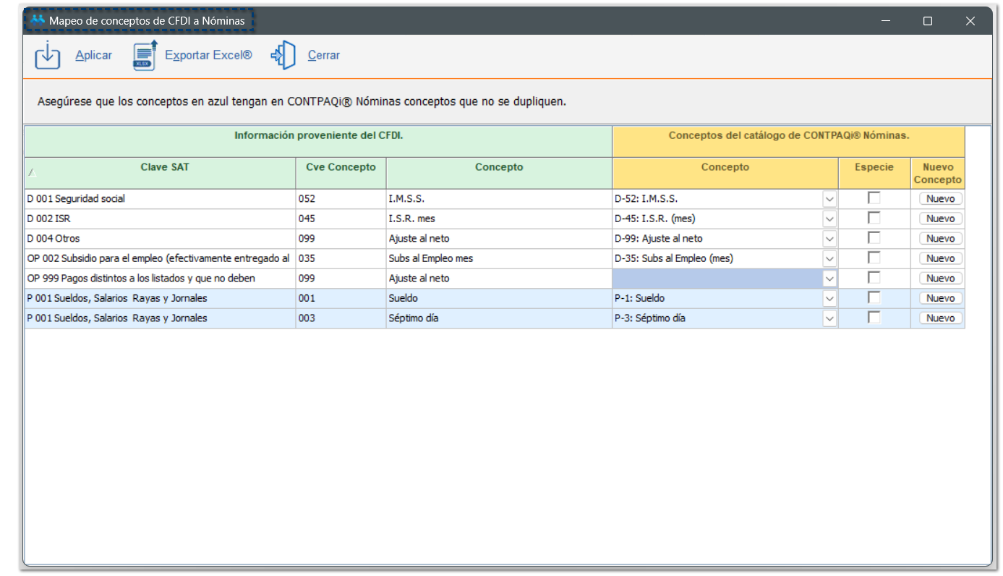Click Nuevo for Subs al Empleo row
Screen dimensions: 1003x576
tap(940, 258)
